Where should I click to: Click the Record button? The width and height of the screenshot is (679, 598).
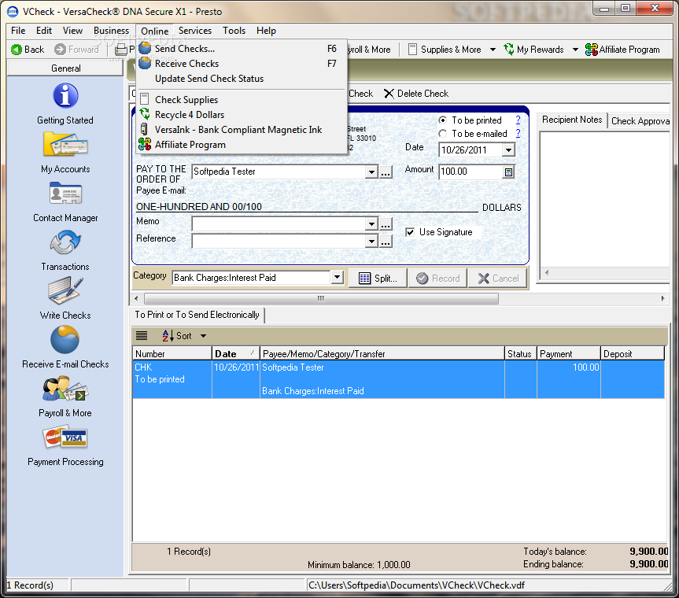437,278
